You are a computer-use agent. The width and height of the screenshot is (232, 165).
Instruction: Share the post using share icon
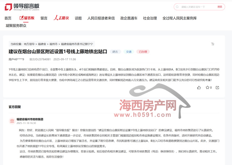(217, 88)
